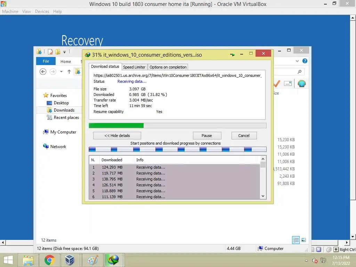
Task: Click the network tray icon
Action: pos(323,260)
